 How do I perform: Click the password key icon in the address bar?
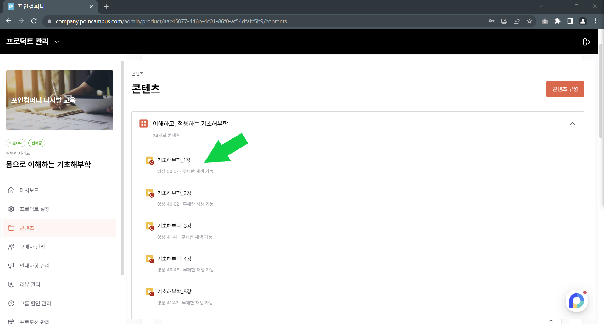492,21
